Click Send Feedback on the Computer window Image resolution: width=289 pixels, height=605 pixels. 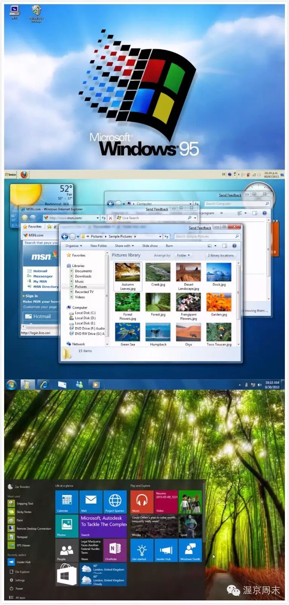tap(230, 195)
